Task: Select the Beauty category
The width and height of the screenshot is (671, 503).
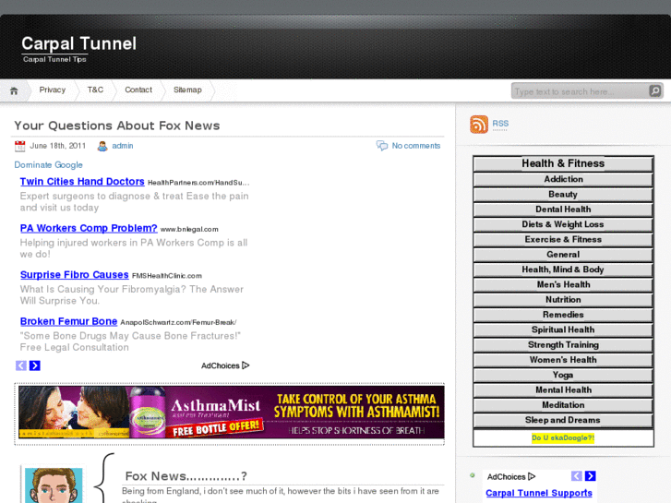Action: [x=563, y=195]
